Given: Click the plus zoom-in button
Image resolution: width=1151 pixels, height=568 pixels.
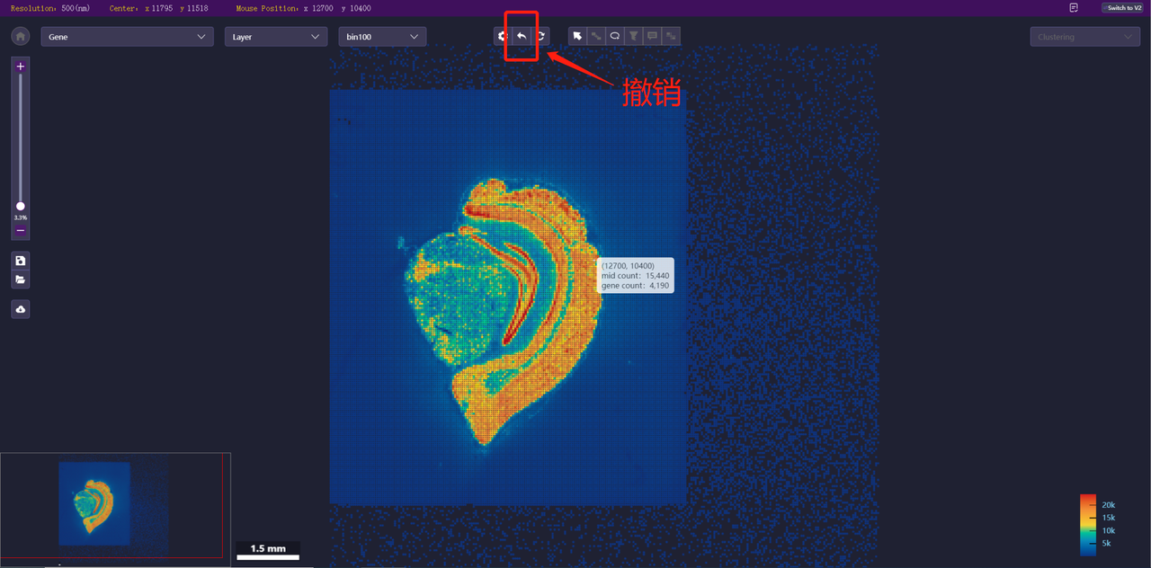Looking at the screenshot, I should [21, 67].
